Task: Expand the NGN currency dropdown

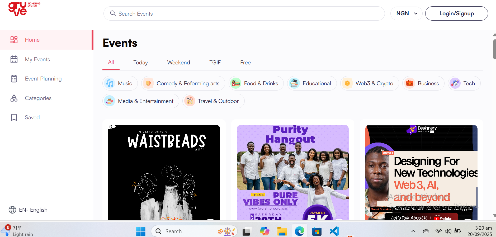Action: tap(406, 13)
